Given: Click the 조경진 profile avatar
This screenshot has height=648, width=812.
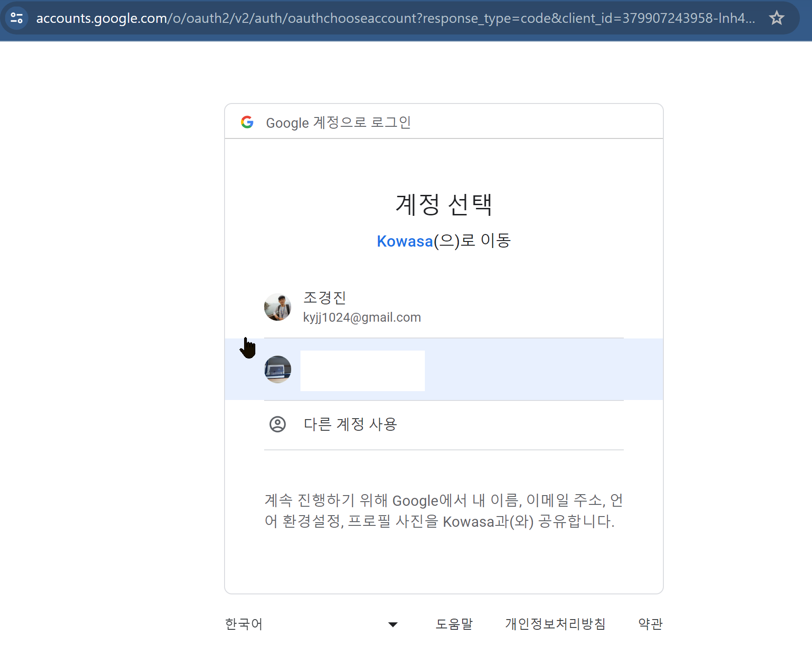Looking at the screenshot, I should 278,307.
